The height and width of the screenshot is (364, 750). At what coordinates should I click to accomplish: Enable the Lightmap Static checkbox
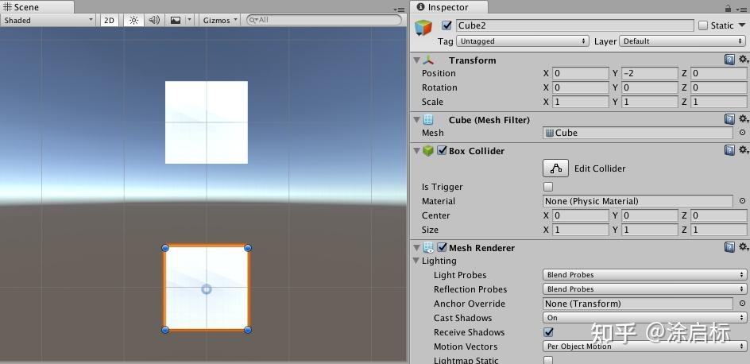point(548,360)
